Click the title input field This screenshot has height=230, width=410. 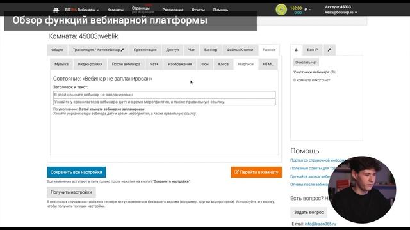click(x=164, y=95)
